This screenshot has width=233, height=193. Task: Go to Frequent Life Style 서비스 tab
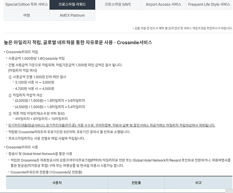click(209, 5)
